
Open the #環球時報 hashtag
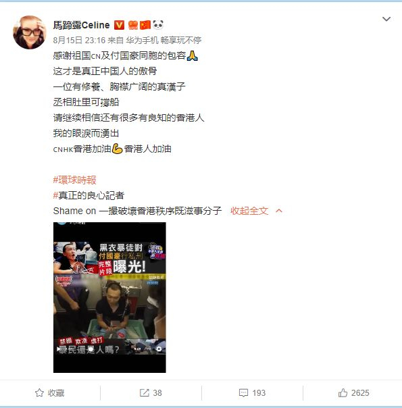click(75, 180)
